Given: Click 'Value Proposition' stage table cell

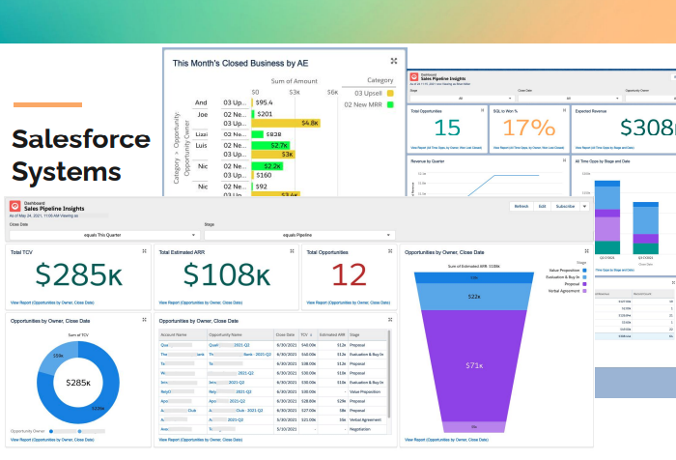Looking at the screenshot, I should [x=365, y=391].
